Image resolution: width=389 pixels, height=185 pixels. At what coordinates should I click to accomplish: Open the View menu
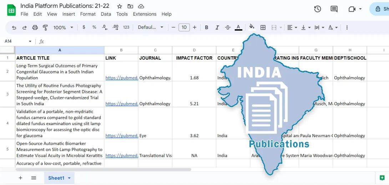52,14
